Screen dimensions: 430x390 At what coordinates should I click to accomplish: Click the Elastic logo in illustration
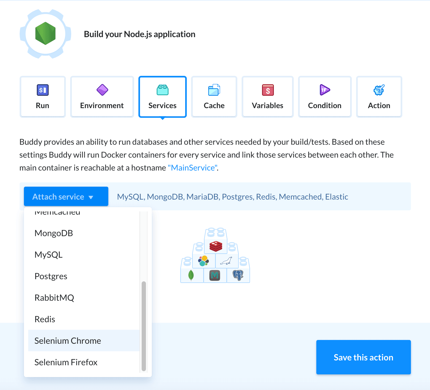[x=203, y=261]
